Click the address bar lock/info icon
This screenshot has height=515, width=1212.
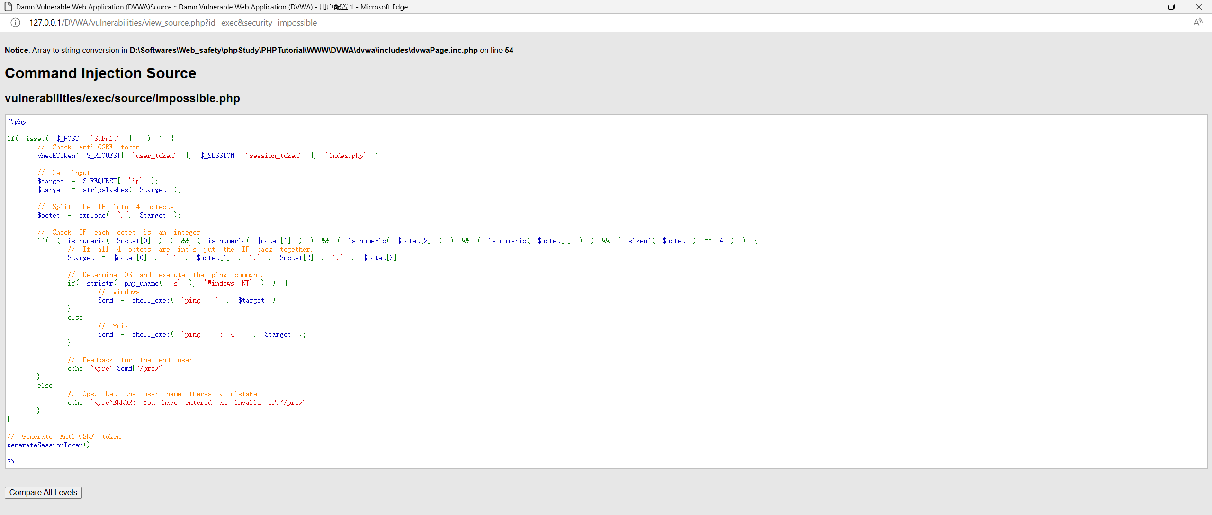16,22
